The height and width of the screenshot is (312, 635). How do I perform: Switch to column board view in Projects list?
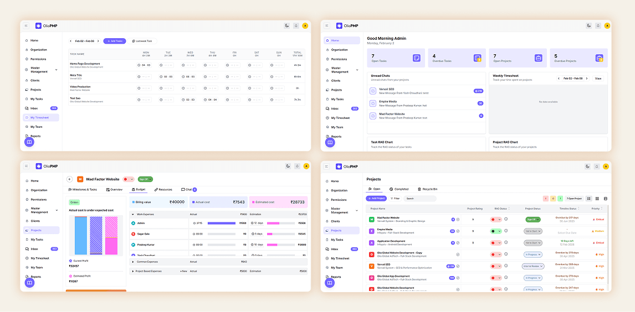pos(597,199)
